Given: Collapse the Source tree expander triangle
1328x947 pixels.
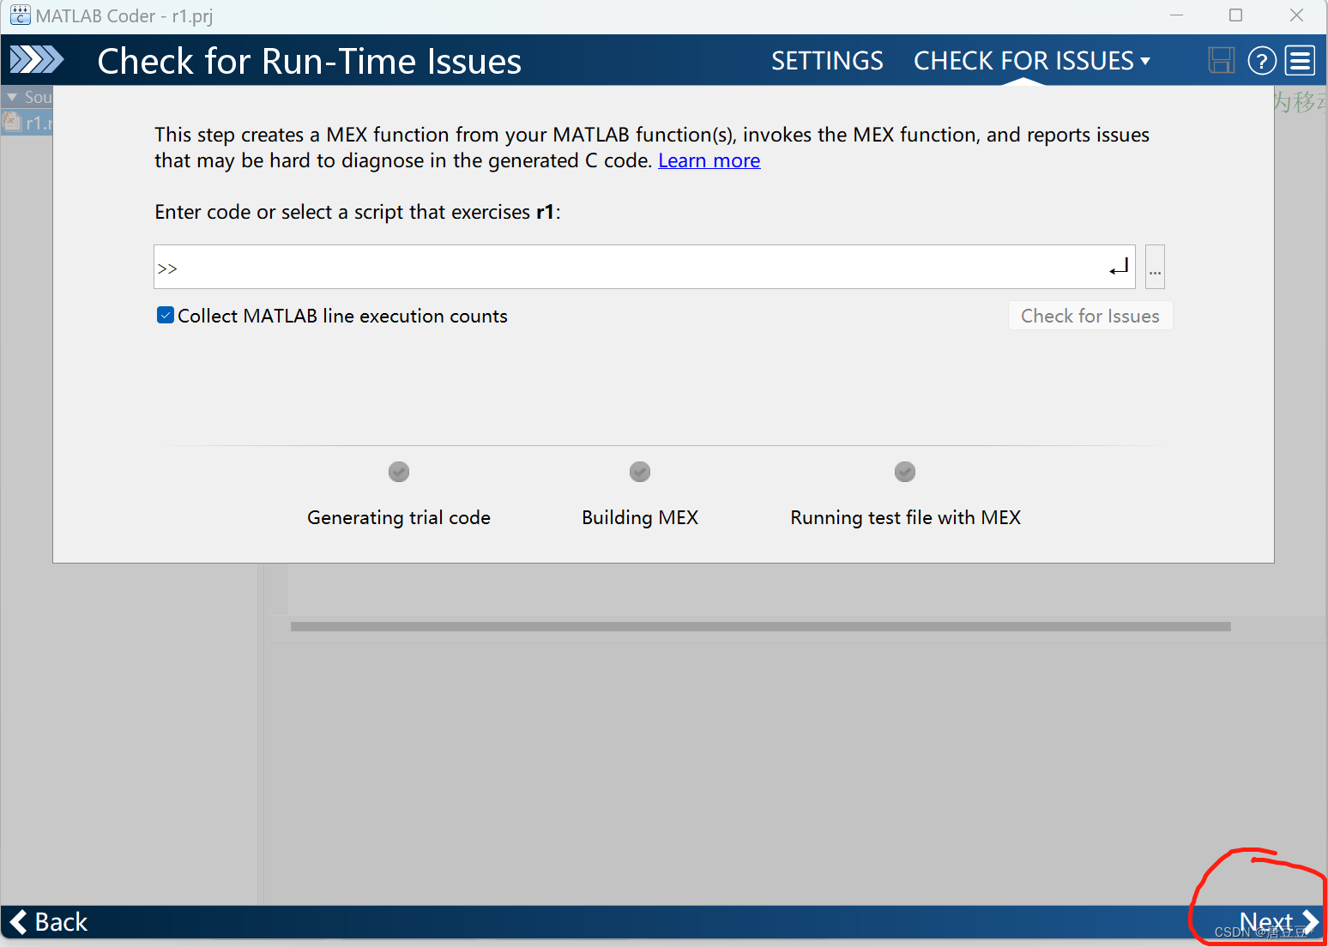Looking at the screenshot, I should coord(12,97).
